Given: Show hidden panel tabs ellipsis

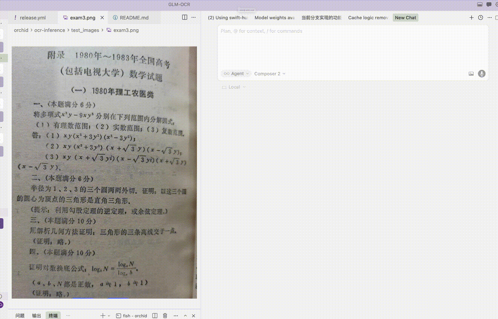Looking at the screenshot, I should click(x=68, y=315).
